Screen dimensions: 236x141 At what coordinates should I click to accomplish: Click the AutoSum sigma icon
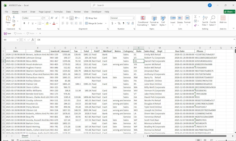(195, 17)
